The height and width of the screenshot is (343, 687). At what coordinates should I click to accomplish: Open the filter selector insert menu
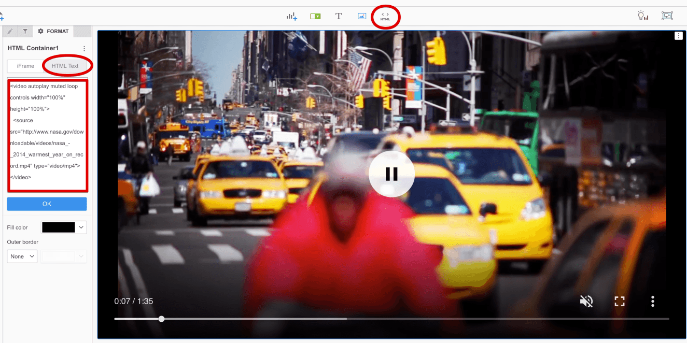coord(315,16)
